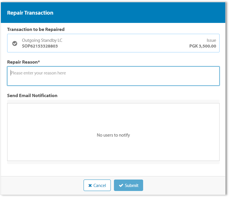
Task: Click the No users to notify message
Action: 113,135
